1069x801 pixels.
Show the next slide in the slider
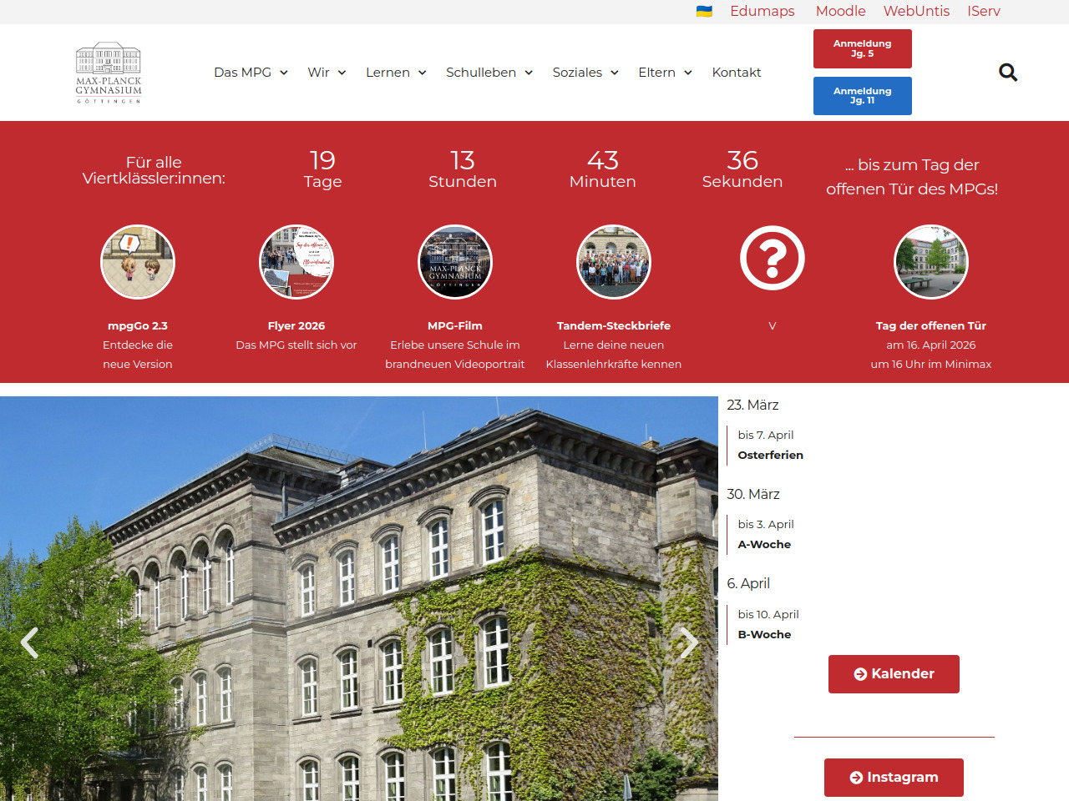[x=688, y=642]
